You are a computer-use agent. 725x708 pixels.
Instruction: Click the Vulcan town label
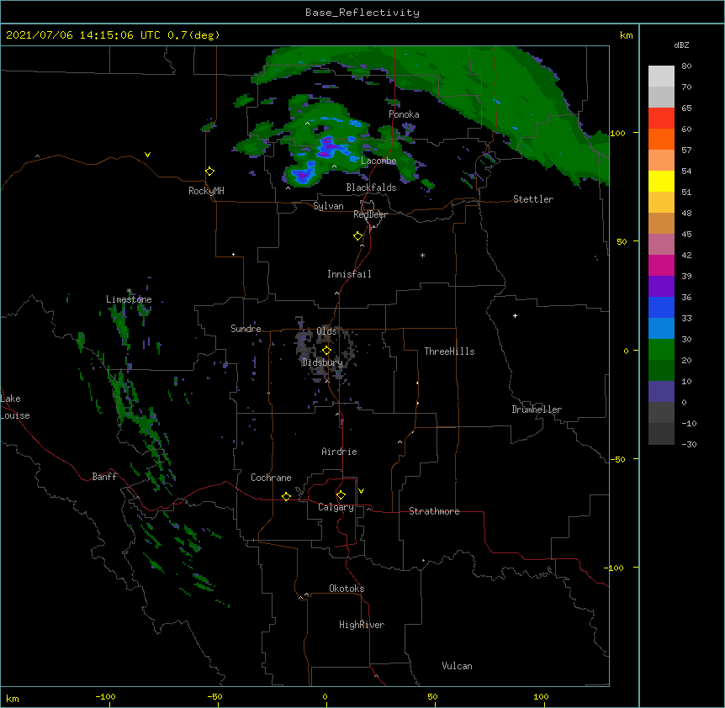tap(457, 666)
